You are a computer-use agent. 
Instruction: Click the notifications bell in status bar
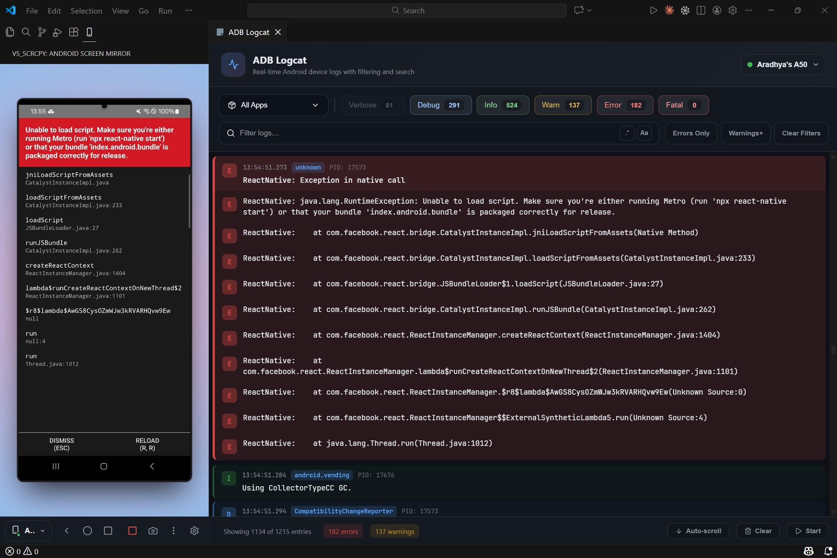(x=828, y=551)
